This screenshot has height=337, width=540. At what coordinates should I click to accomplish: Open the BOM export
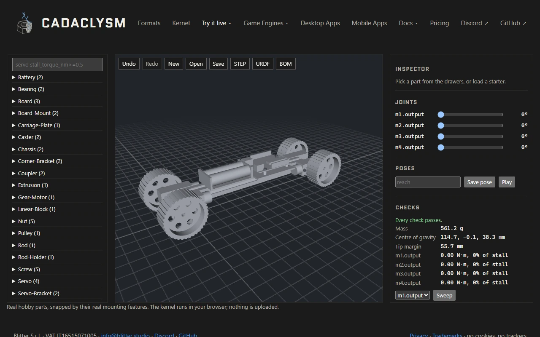coord(286,64)
